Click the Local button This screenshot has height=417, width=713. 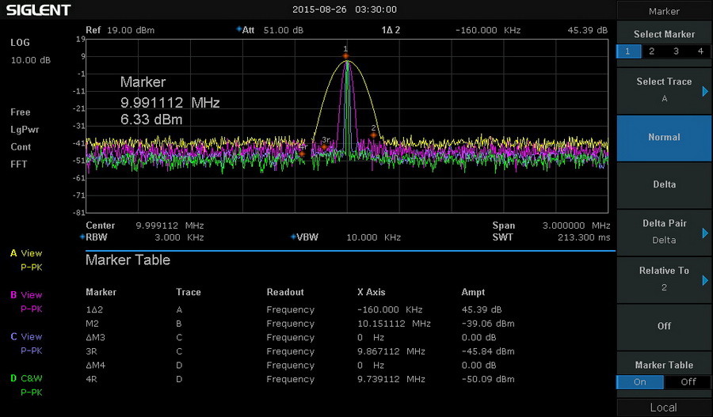(x=664, y=408)
